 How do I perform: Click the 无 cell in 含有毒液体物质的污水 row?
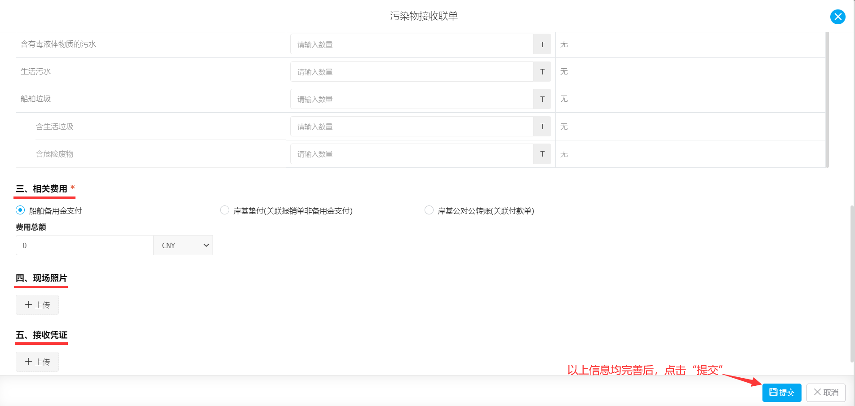pos(564,44)
